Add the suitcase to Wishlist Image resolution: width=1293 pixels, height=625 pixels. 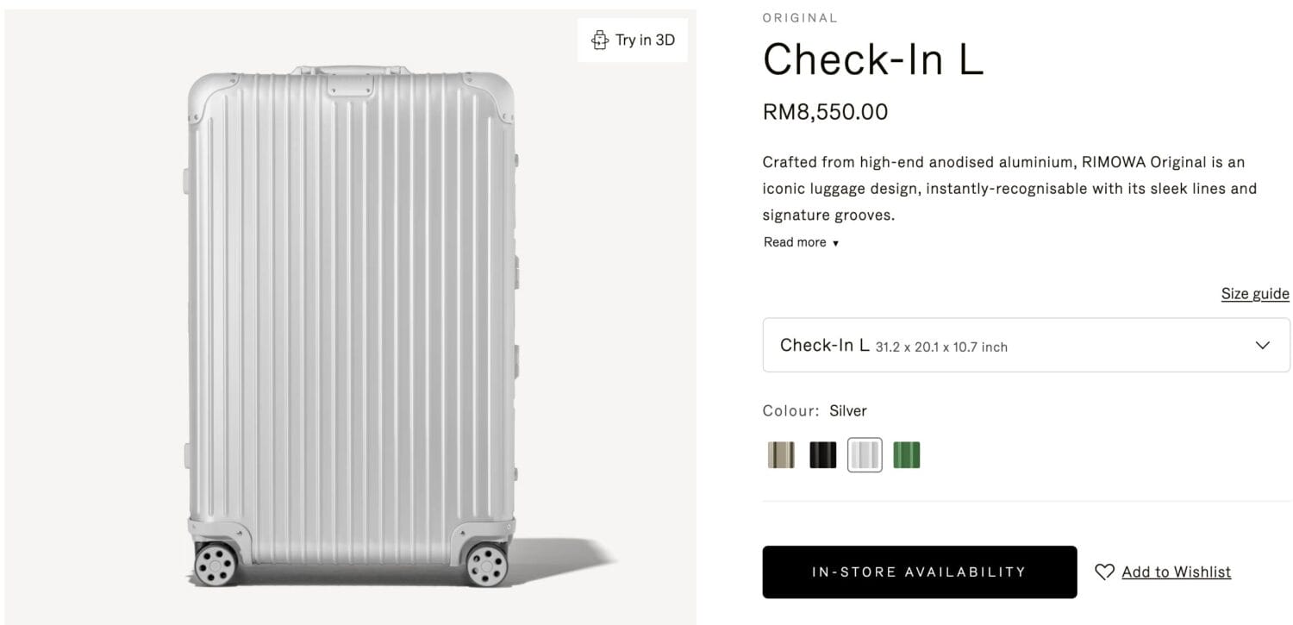1176,572
